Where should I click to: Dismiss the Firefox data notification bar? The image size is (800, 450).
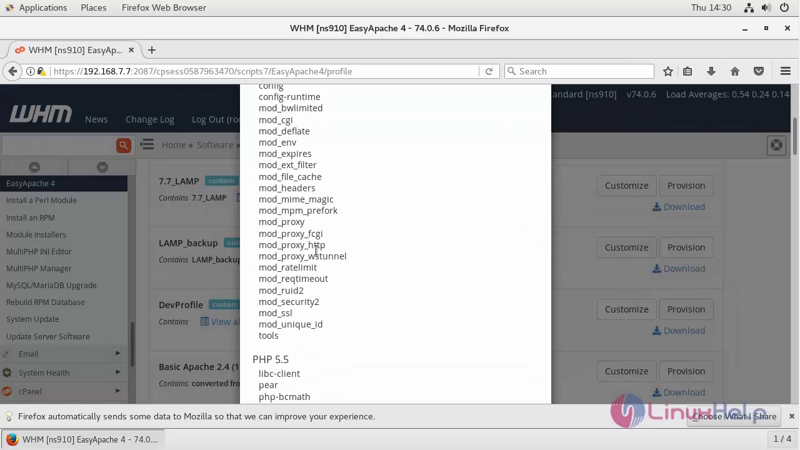pos(792,416)
